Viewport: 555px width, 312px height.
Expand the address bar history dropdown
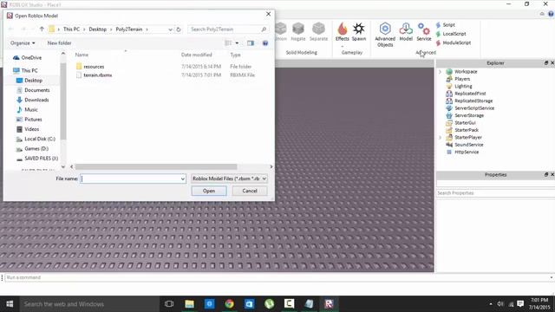tap(170, 29)
